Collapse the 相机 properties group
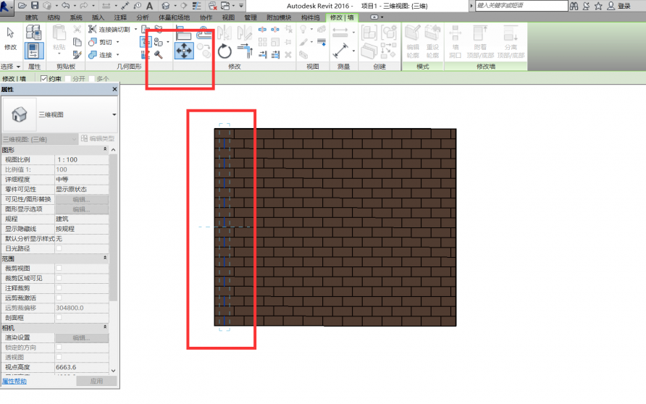646x404 pixels. (x=105, y=327)
